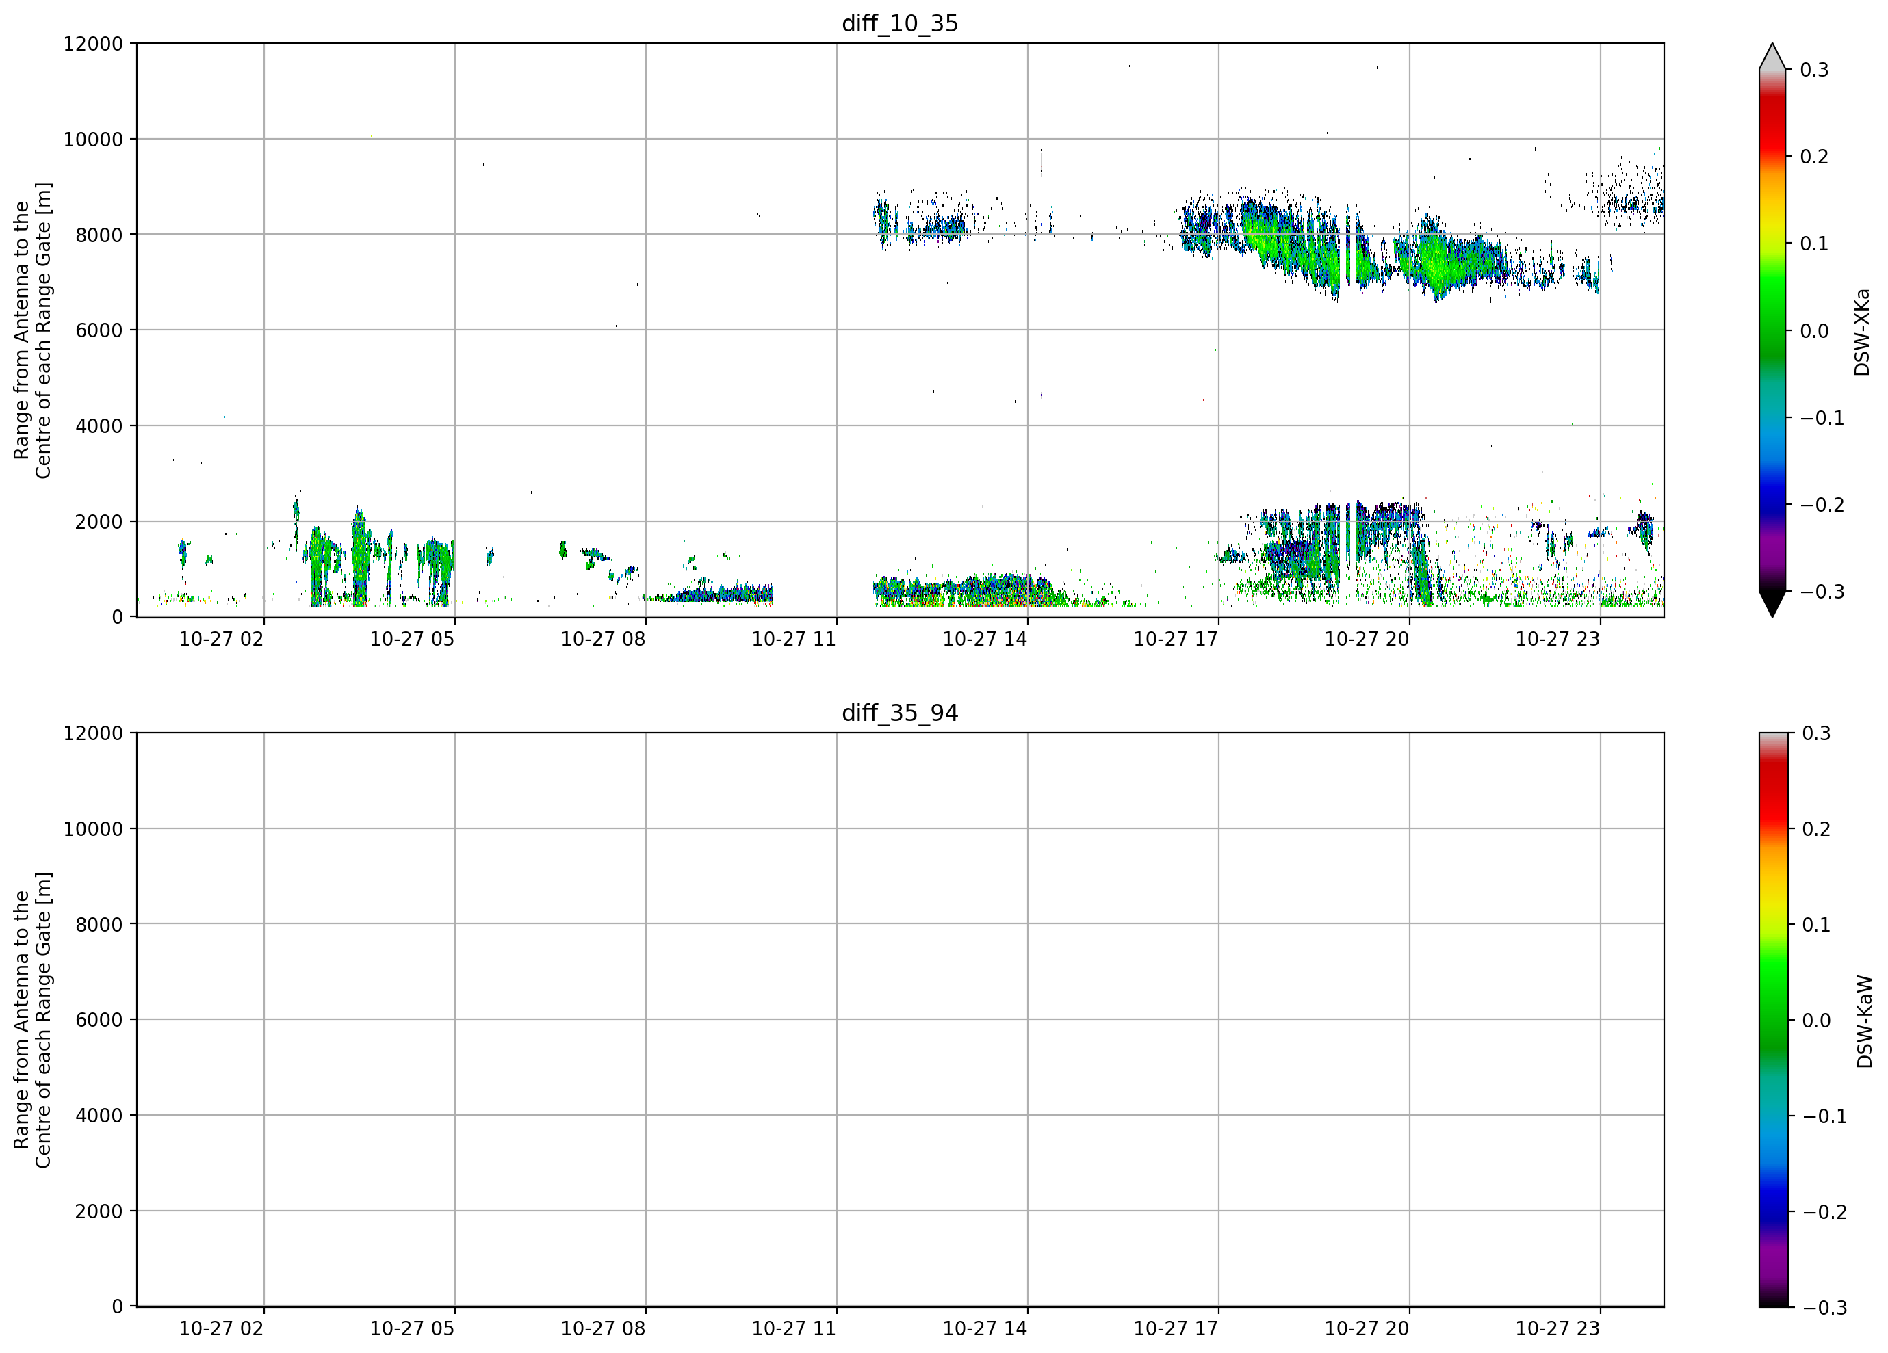Click the −0.3 tick on DSW-KaW colorbar

click(1825, 1308)
